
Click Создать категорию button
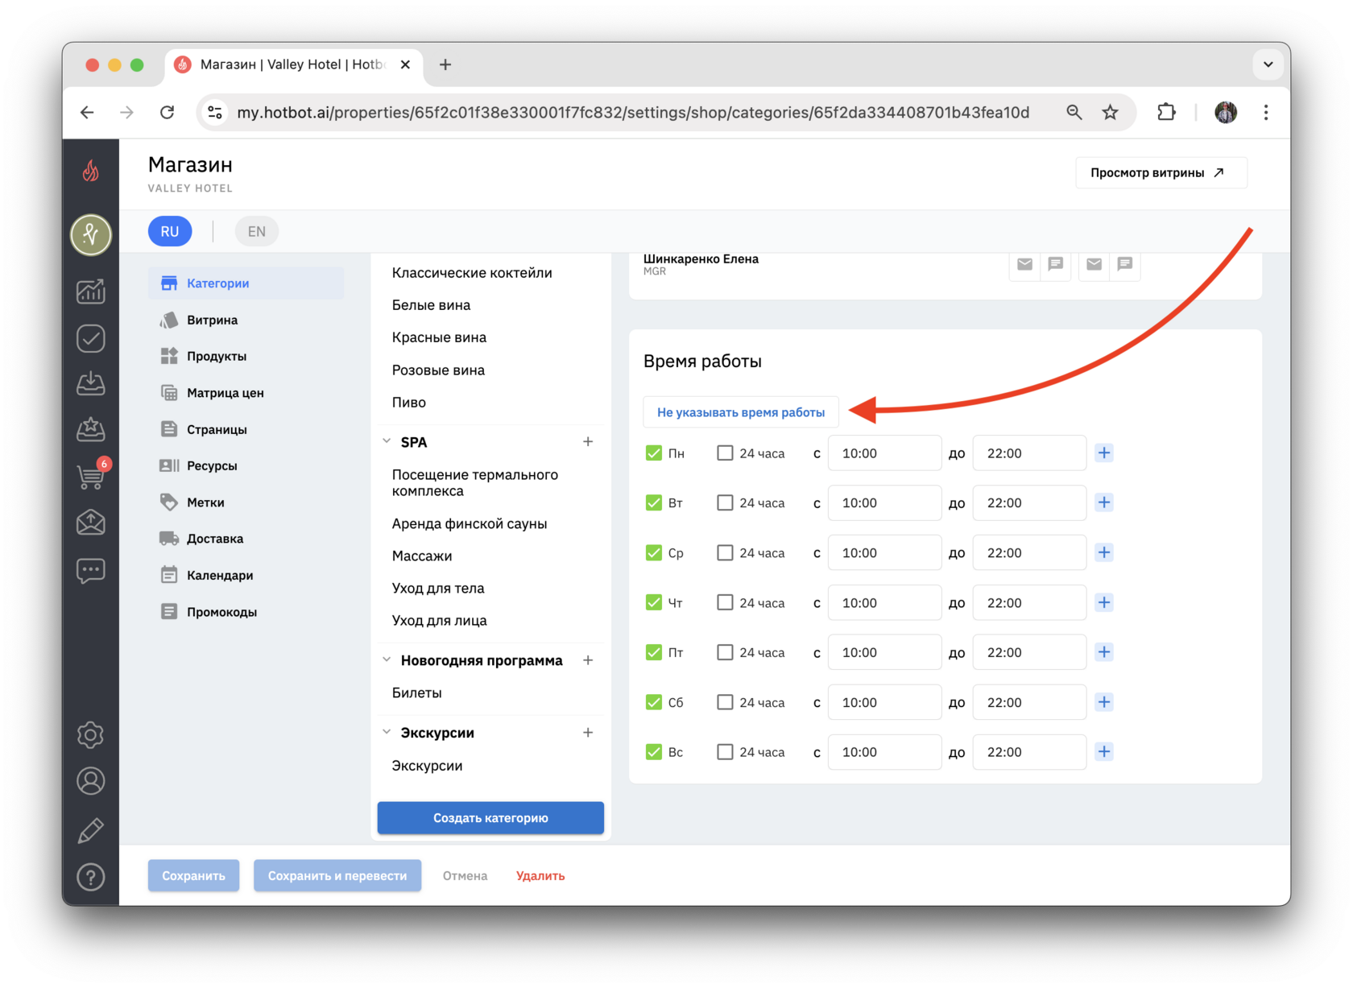[x=490, y=817]
